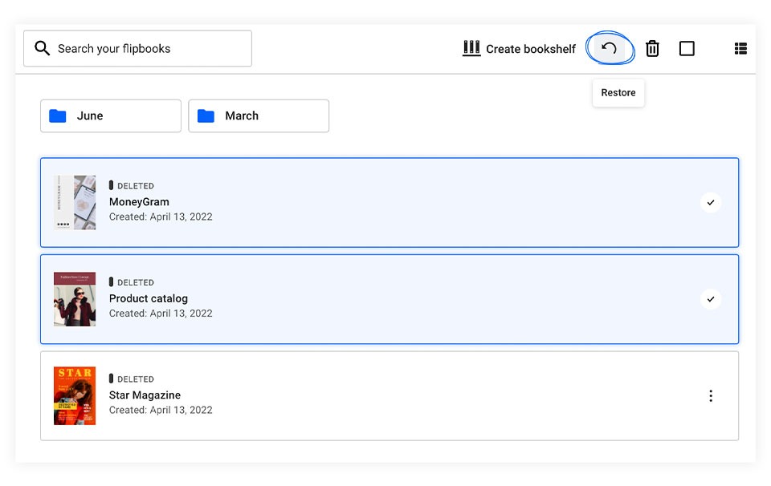
Task: Click the Restore tooltip label
Action: pyautogui.click(x=618, y=93)
